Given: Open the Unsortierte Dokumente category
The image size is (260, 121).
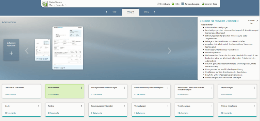Looking at the screenshot, I should [21, 91].
